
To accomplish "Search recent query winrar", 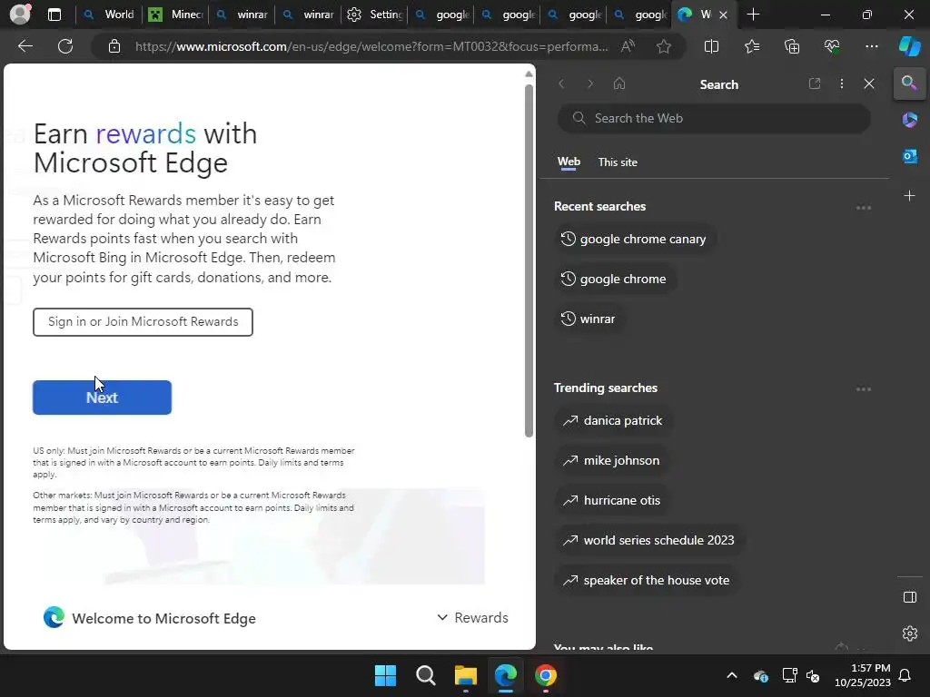I will click(589, 319).
